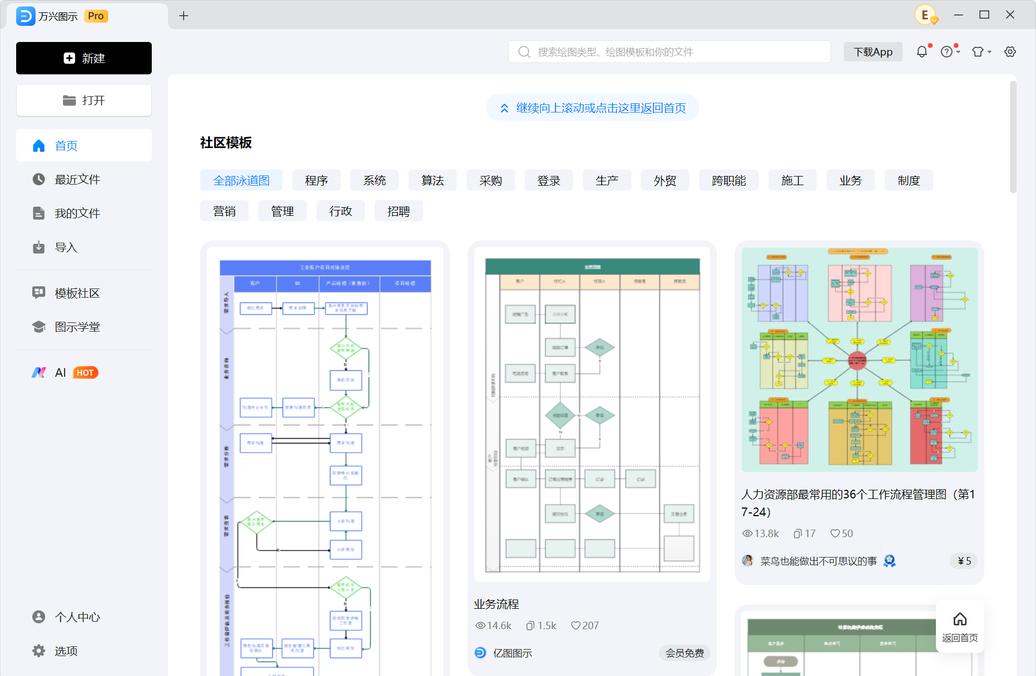Viewport: 1036px width, 676px height.
Task: Open the theme shirt icon dropdown
Action: point(981,52)
